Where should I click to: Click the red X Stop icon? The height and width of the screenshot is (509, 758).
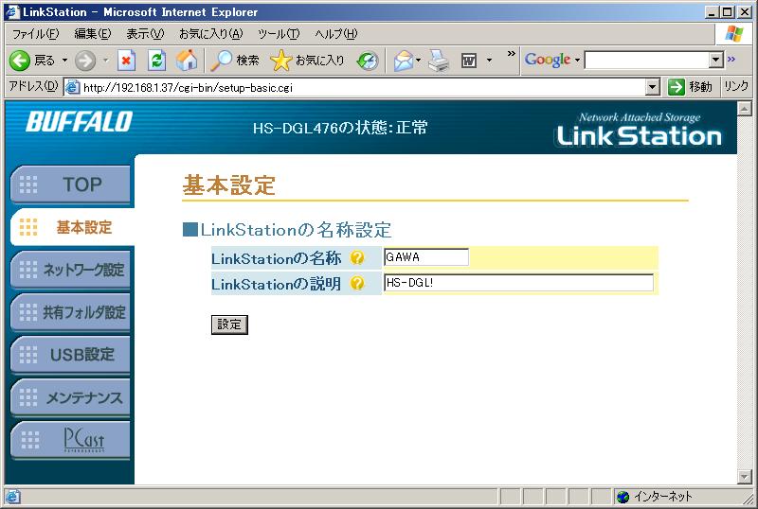pyautogui.click(x=126, y=61)
